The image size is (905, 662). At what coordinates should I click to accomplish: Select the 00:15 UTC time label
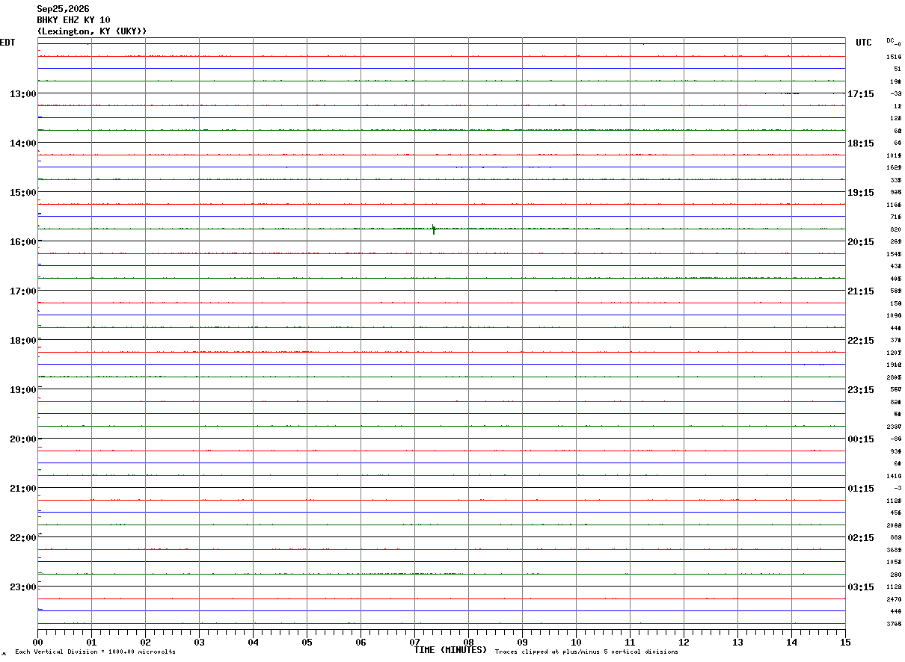pos(861,439)
